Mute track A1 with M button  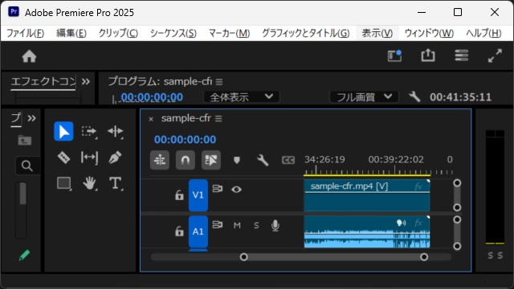[237, 226]
